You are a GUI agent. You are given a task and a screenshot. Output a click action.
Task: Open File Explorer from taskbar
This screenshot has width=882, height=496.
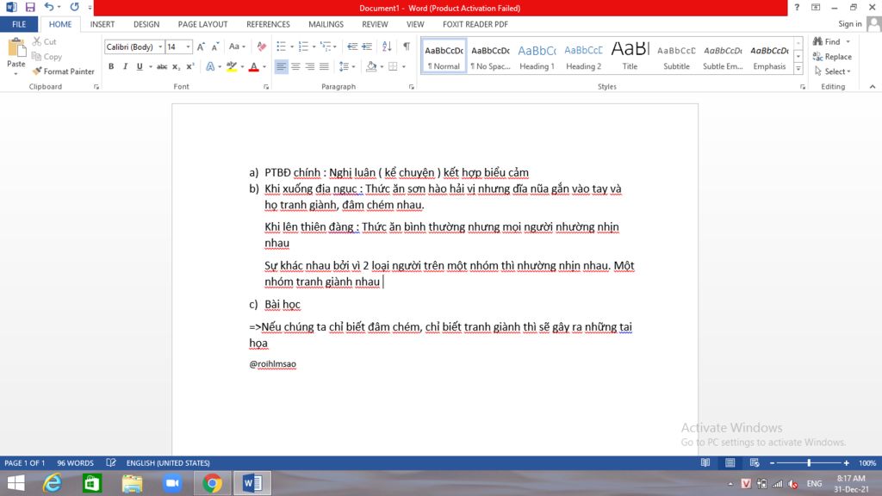(x=132, y=483)
